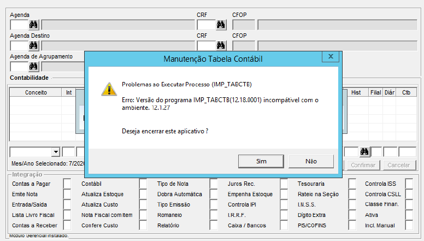Viewport: 424px width, 241px height.
Task: Tick the Relatório checkbox
Action: tap(214, 225)
